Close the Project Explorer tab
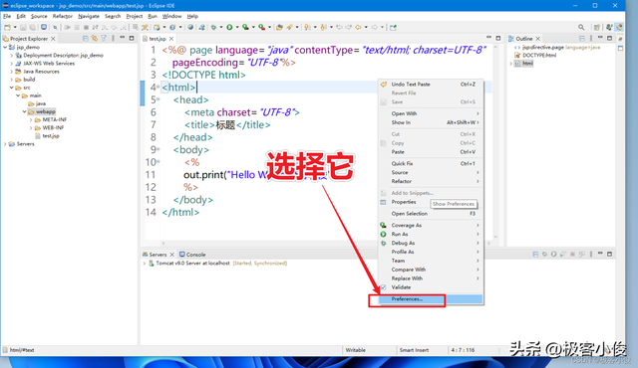Screen dimensions: 638x368 coord(53,39)
